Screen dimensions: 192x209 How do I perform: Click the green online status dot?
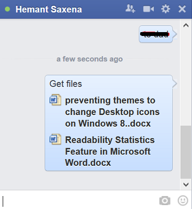pyautogui.click(x=7, y=9)
